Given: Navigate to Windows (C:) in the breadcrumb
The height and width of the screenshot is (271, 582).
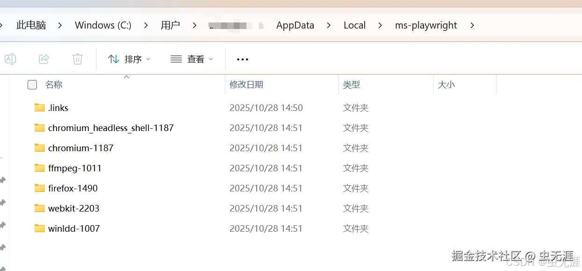Looking at the screenshot, I should (x=103, y=25).
